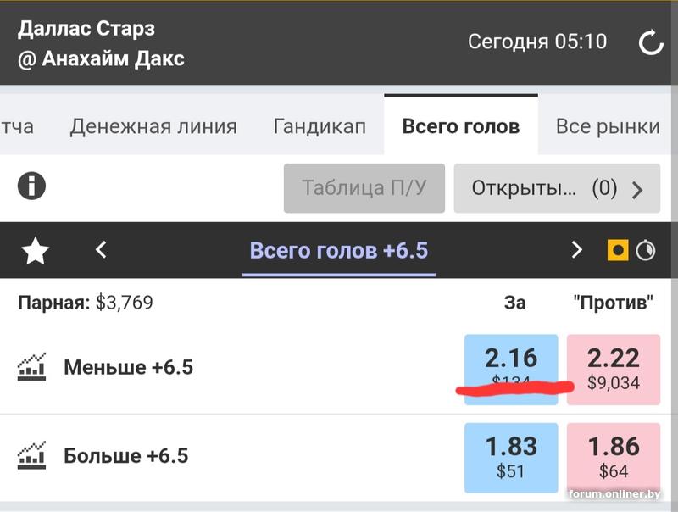678x512 pixels.
Task: Select back odds 2.16 for Меньше +6.5
Action: (511, 369)
